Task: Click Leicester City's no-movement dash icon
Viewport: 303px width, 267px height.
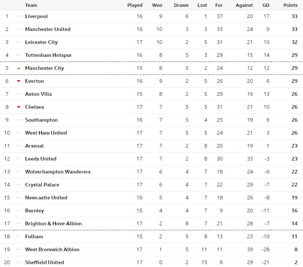Action: (x=19, y=42)
